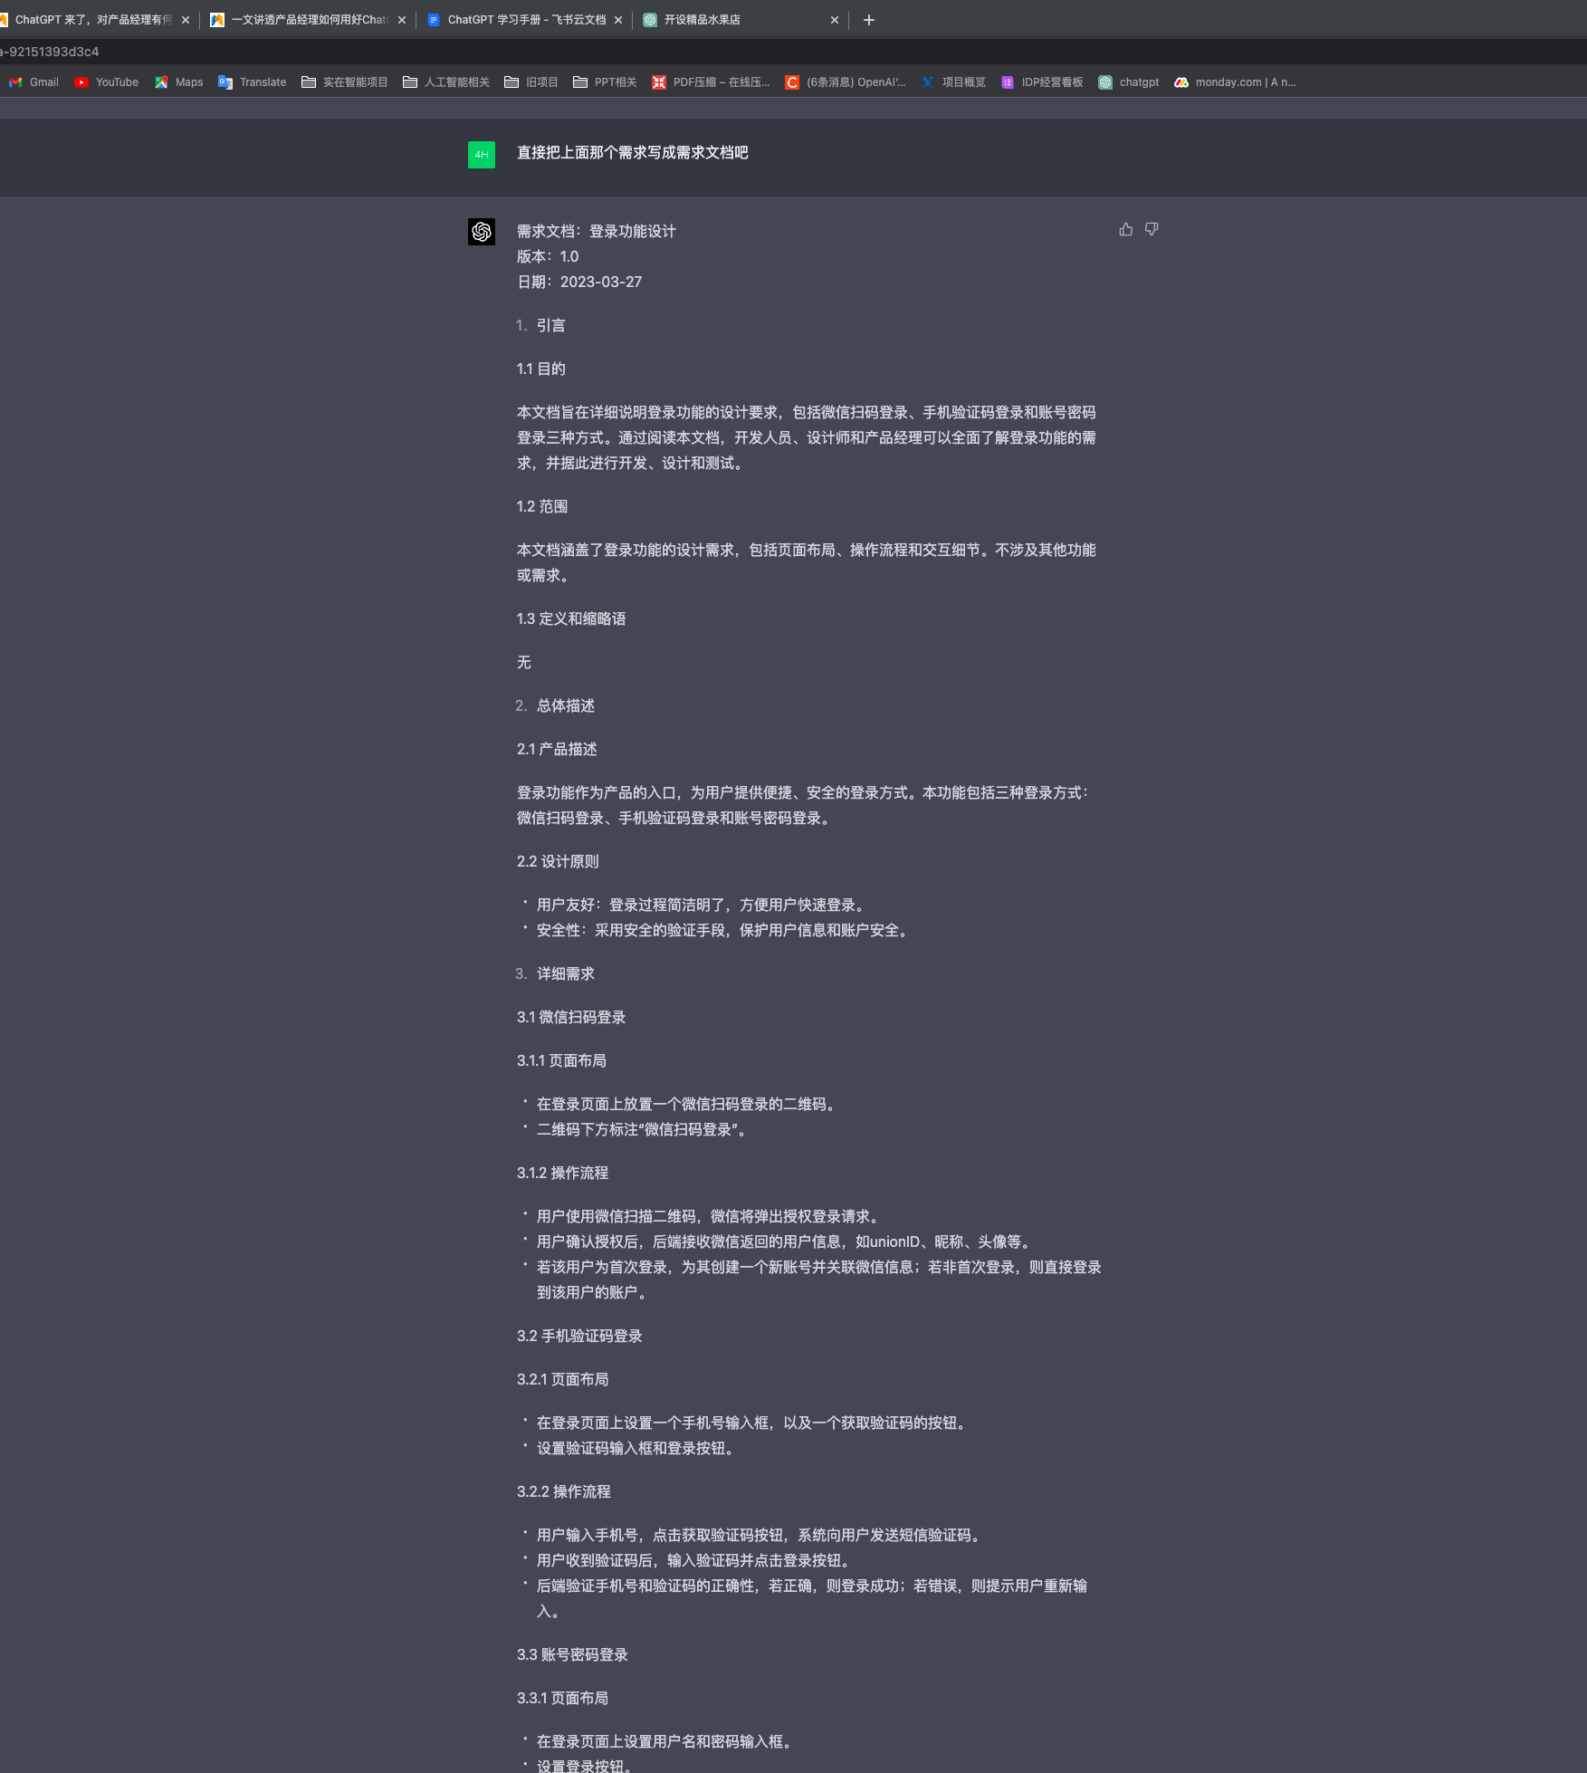1587x1773 pixels.
Task: Open the Translate bookmark
Action: click(x=253, y=82)
